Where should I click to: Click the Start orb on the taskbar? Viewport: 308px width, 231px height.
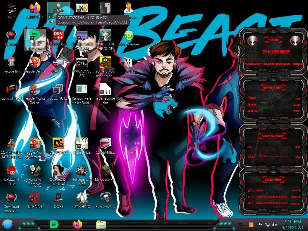click(x=8, y=225)
